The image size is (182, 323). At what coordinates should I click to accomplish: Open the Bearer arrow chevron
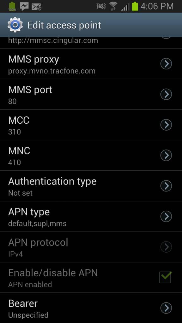coord(166,308)
